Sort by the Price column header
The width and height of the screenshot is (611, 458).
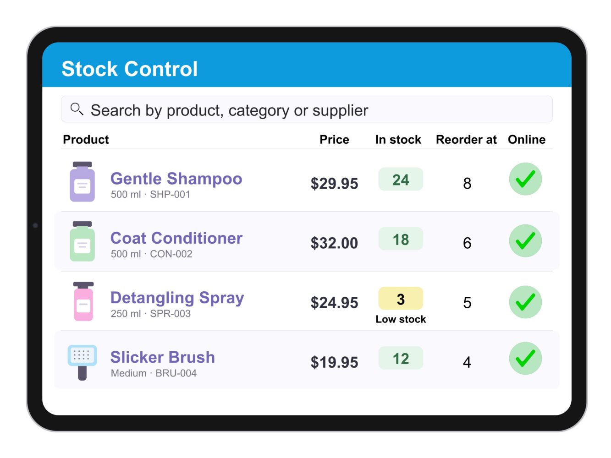(x=334, y=139)
